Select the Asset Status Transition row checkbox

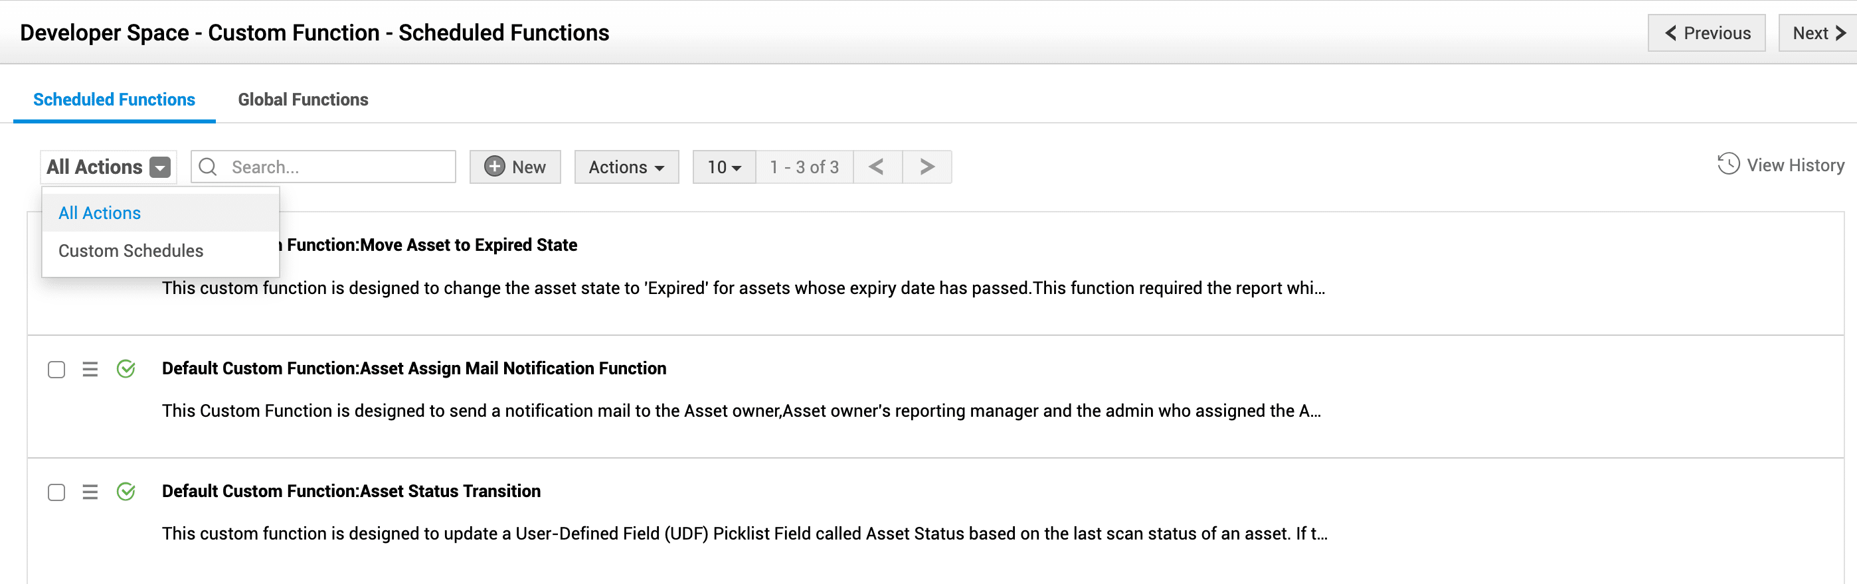coord(56,492)
